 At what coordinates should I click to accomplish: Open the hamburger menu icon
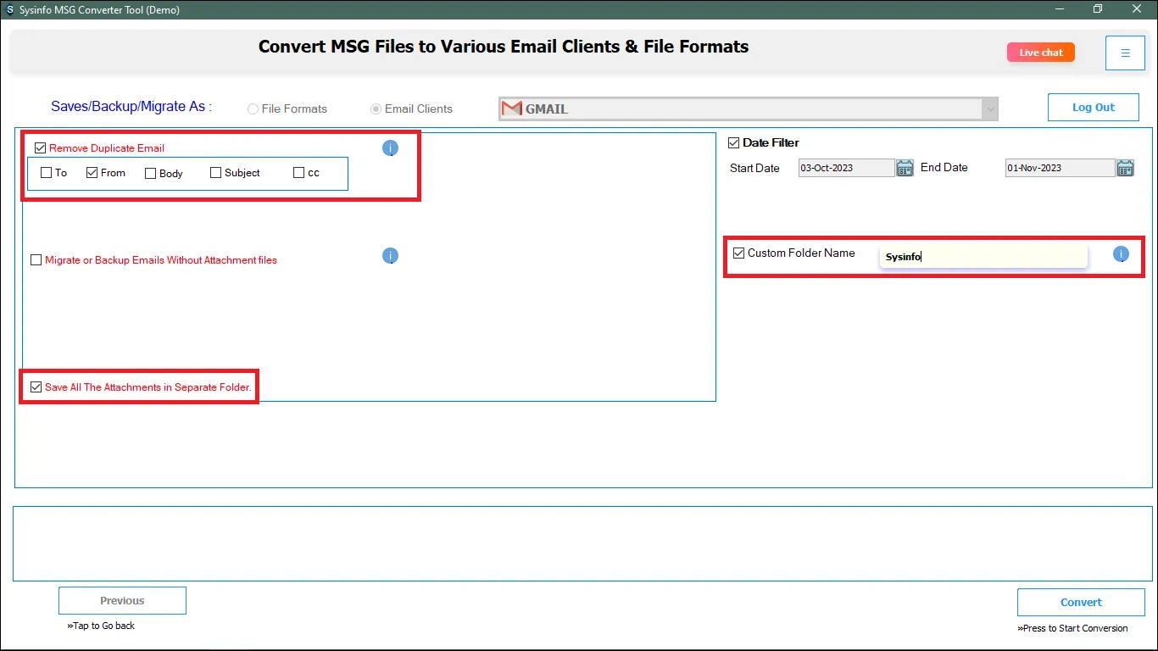[1125, 53]
